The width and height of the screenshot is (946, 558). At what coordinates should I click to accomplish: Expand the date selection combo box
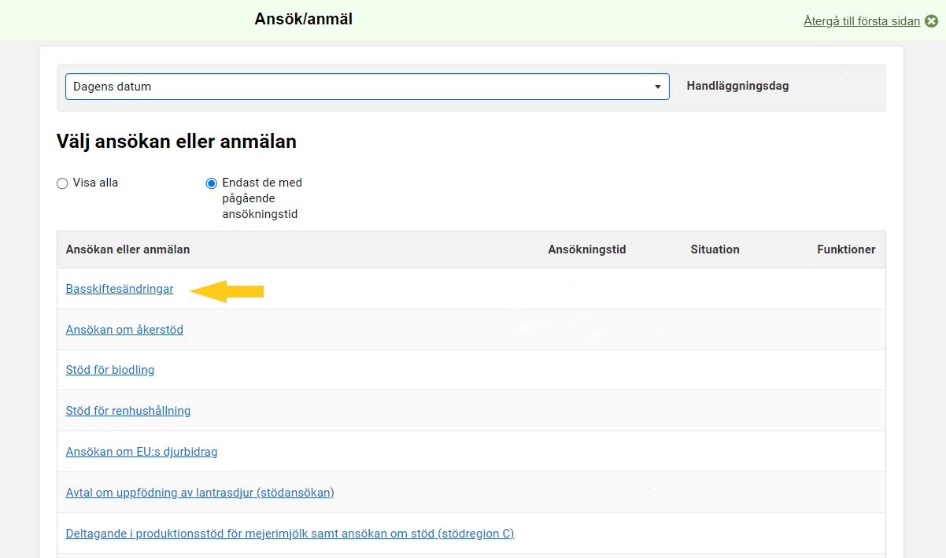click(x=367, y=87)
